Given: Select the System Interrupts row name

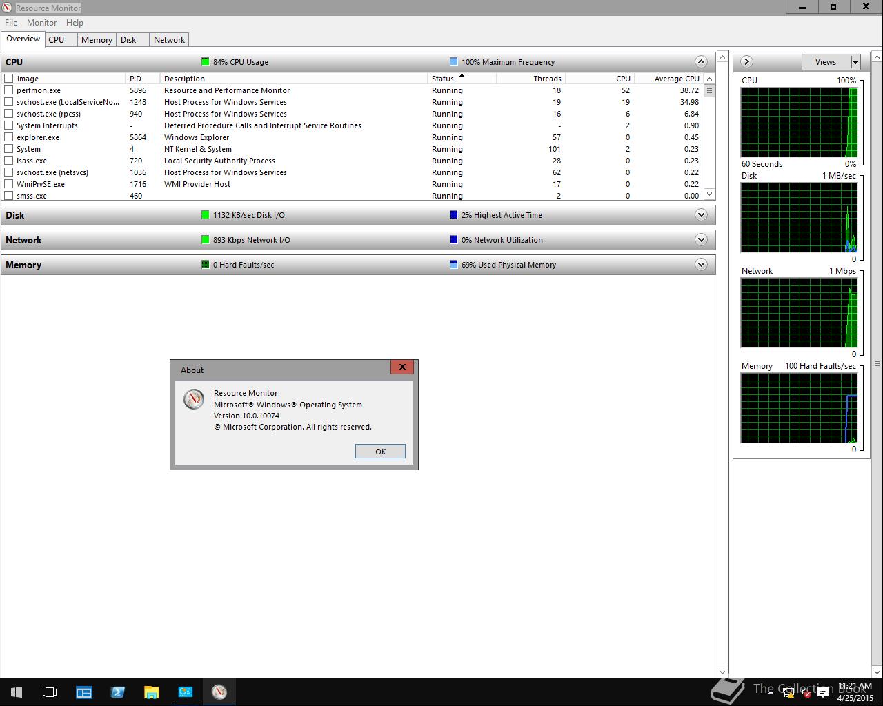Looking at the screenshot, I should click(x=47, y=125).
